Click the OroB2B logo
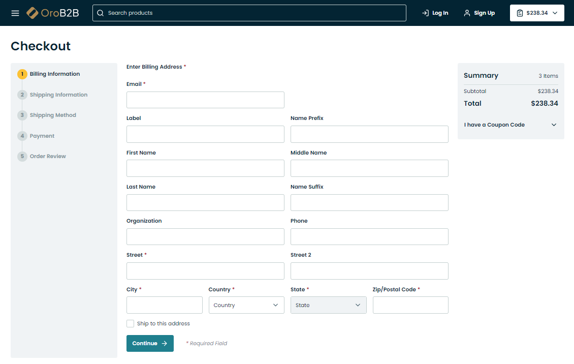This screenshot has width=574, height=364. pos(53,13)
